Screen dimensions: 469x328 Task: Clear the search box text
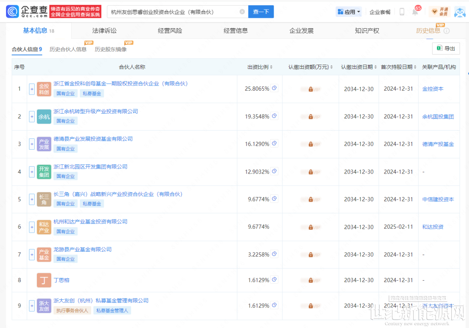pyautogui.click(x=242, y=12)
